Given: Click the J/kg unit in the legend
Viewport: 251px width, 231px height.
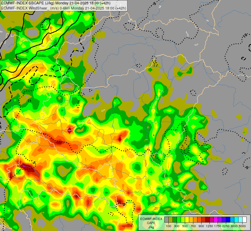Looking at the screenshot, I should 151,227.
